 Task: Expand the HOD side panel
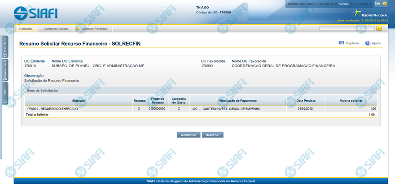pyautogui.click(x=4, y=94)
